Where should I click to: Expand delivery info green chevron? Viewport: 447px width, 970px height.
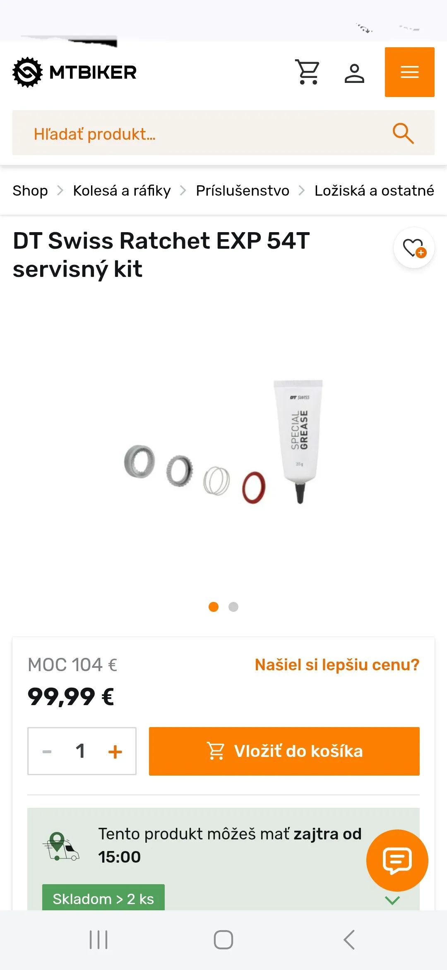[392, 900]
